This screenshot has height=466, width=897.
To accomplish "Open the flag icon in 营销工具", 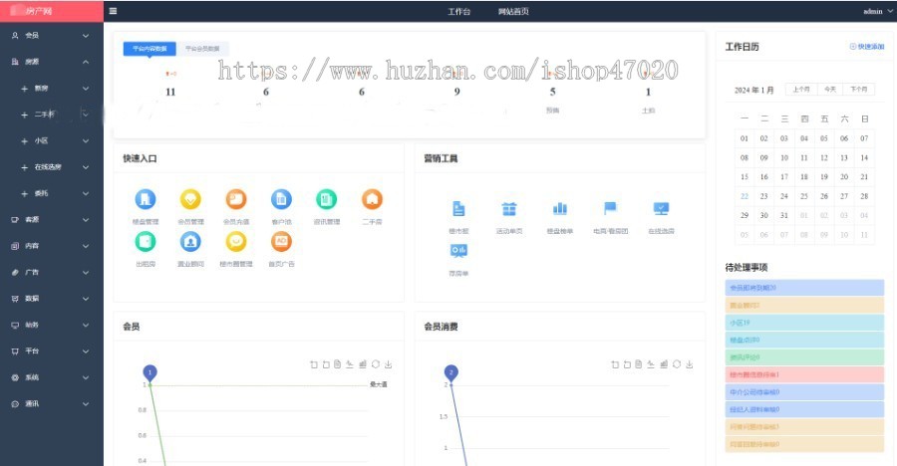I will tap(610, 208).
